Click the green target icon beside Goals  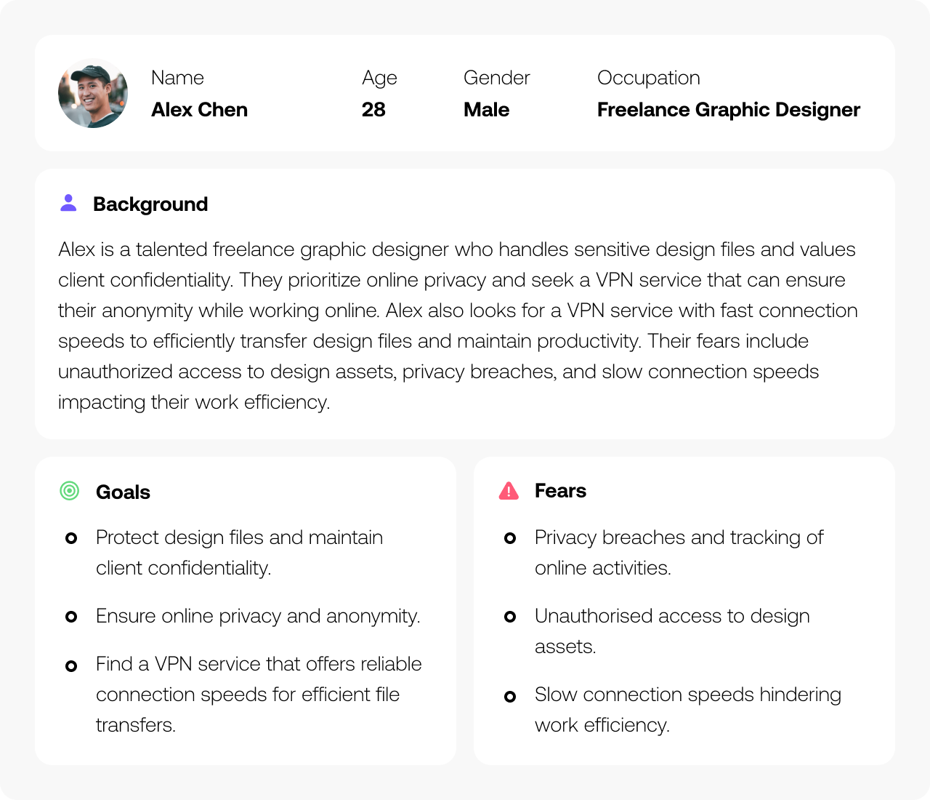point(69,491)
